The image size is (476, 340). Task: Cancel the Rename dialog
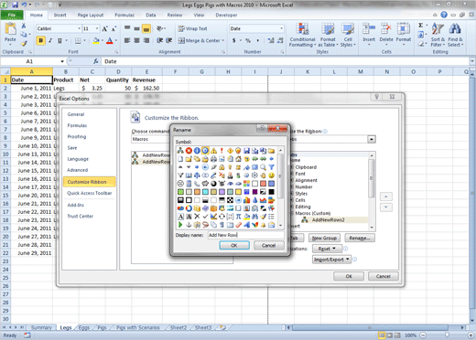click(x=269, y=245)
